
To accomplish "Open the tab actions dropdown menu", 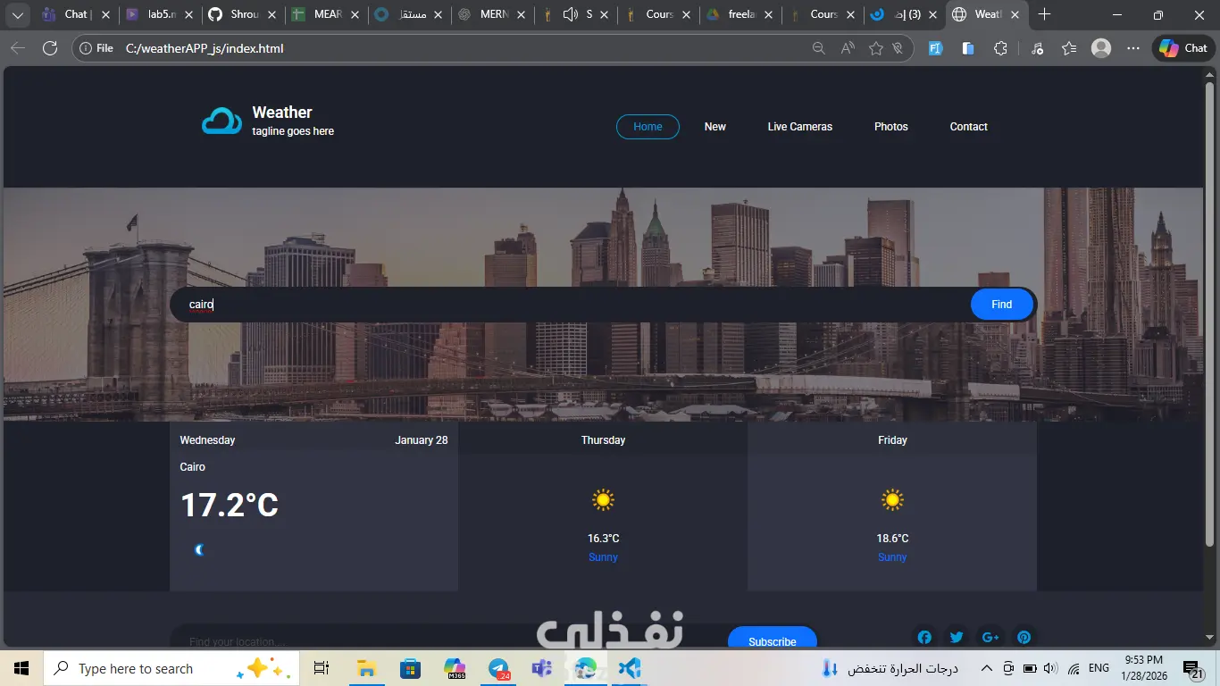I will point(17,14).
